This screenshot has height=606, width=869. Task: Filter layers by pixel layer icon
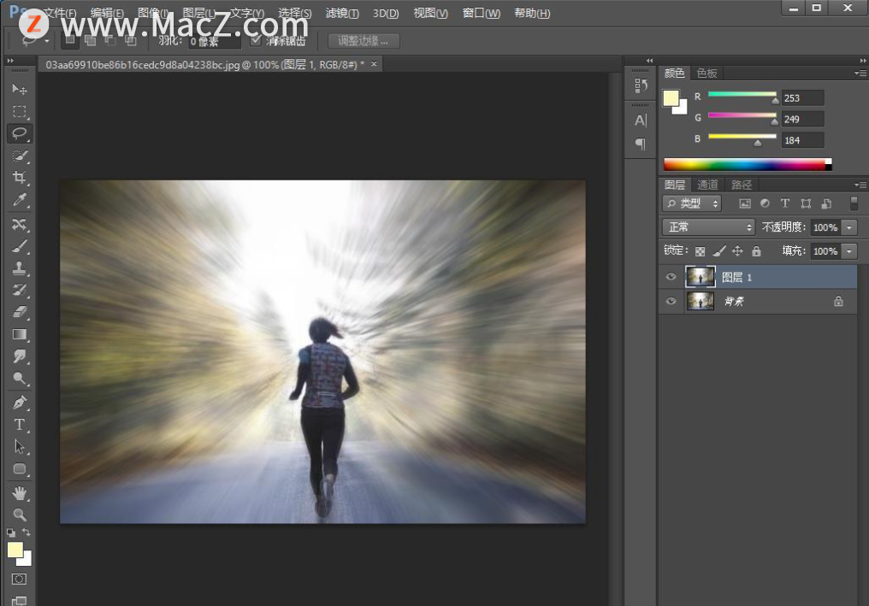pos(745,203)
